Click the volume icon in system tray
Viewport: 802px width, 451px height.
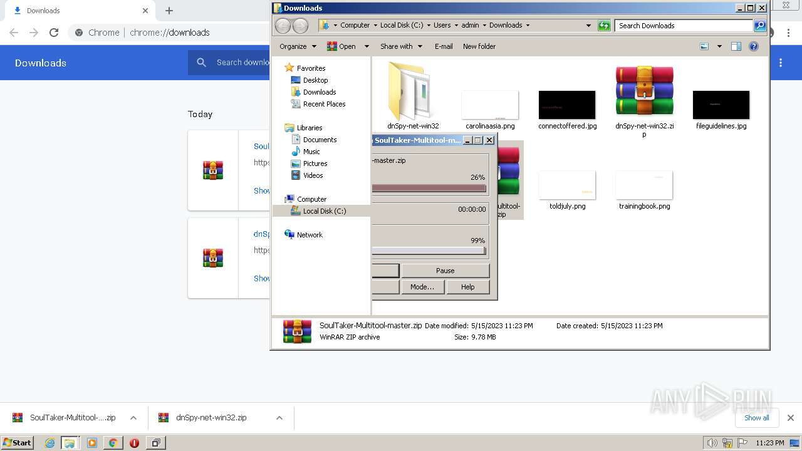tap(712, 443)
